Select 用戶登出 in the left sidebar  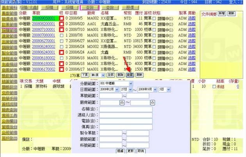pos(9,138)
